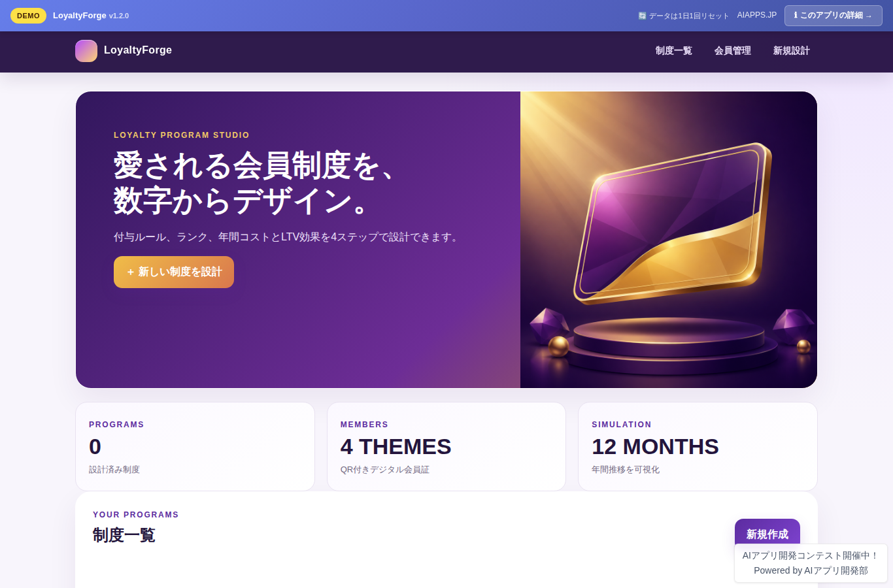Open the 制度一覧 nav item

pyautogui.click(x=673, y=51)
